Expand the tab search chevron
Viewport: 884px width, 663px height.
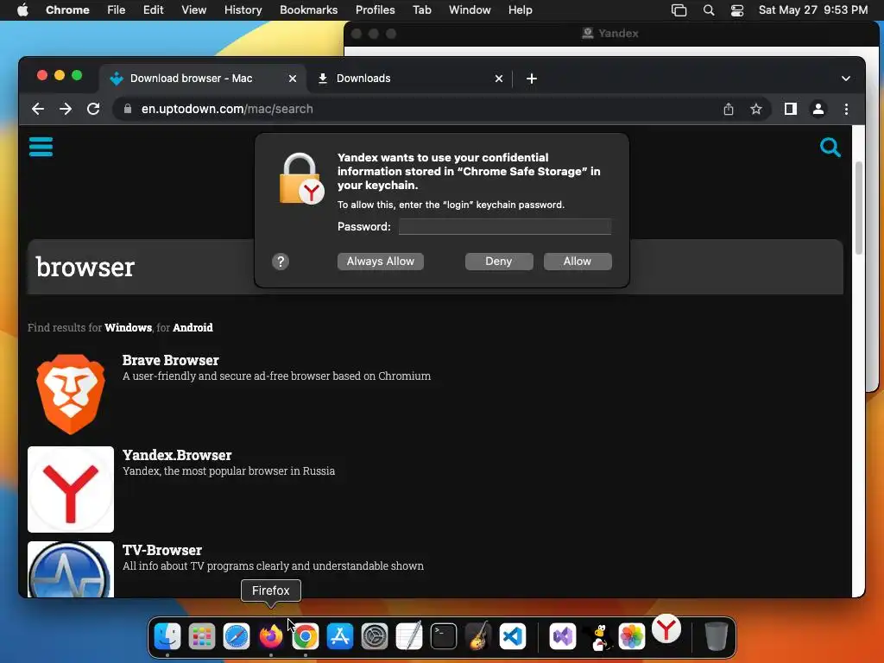click(x=846, y=79)
